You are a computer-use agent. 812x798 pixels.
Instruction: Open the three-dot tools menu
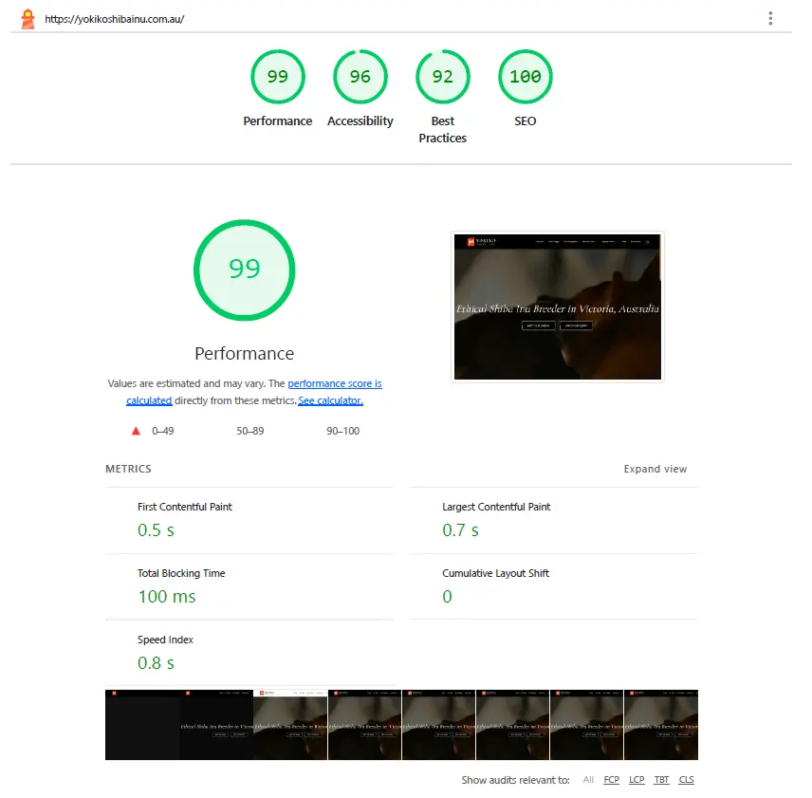point(770,19)
